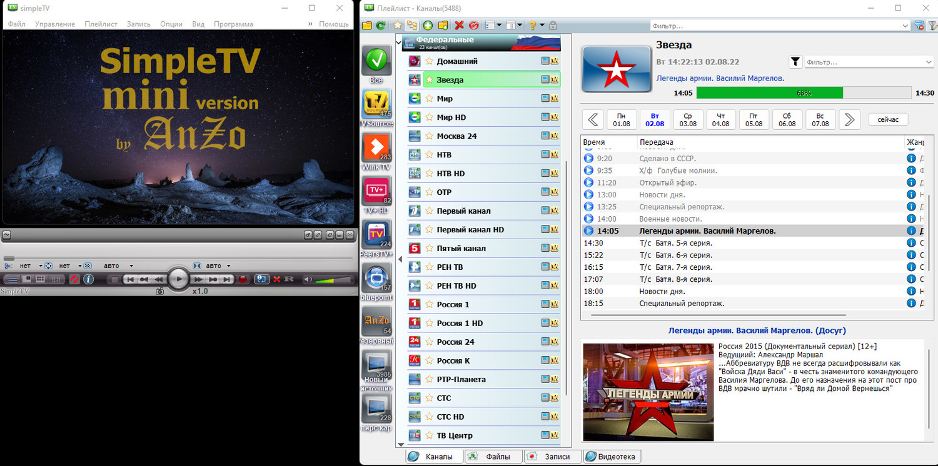Click the Легенды армии programme thumbnail
Viewport: 938px width, 466px height.
click(x=648, y=392)
